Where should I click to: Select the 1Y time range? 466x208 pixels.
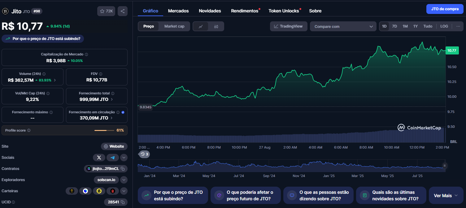click(416, 26)
